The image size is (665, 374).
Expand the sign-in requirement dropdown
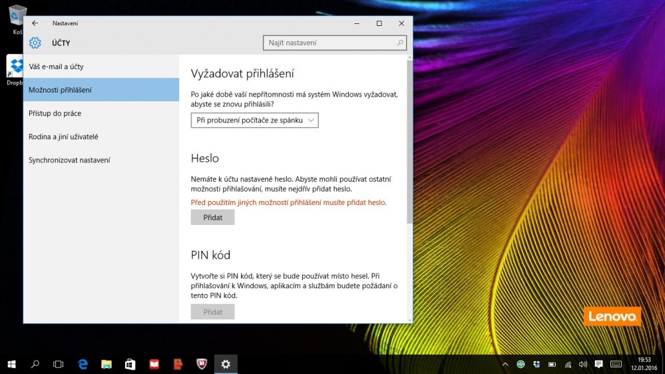point(255,120)
